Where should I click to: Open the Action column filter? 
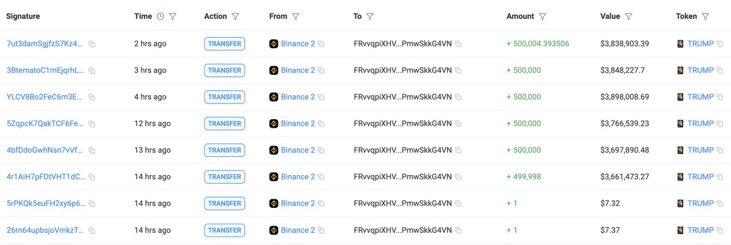pos(236,16)
